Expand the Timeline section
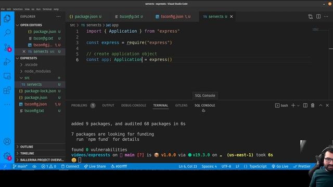The height and width of the screenshot is (187, 333). pyautogui.click(x=40, y=153)
